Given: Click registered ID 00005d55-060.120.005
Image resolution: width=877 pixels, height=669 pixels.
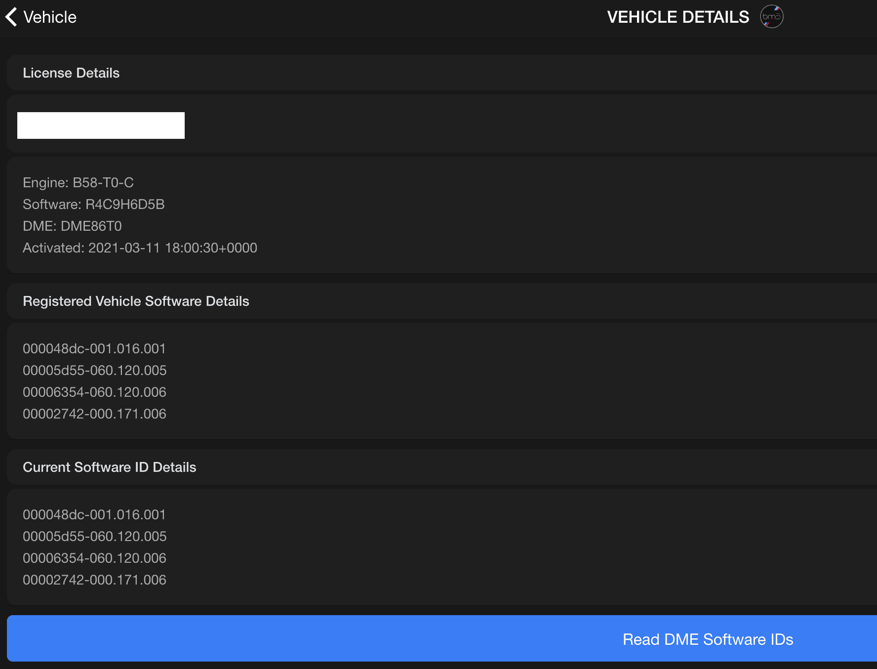Looking at the screenshot, I should coord(95,371).
